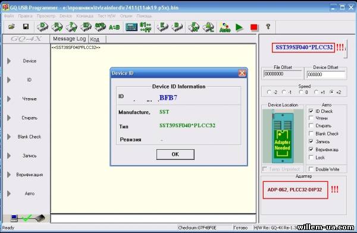Click the chip icon marked B

177,27
